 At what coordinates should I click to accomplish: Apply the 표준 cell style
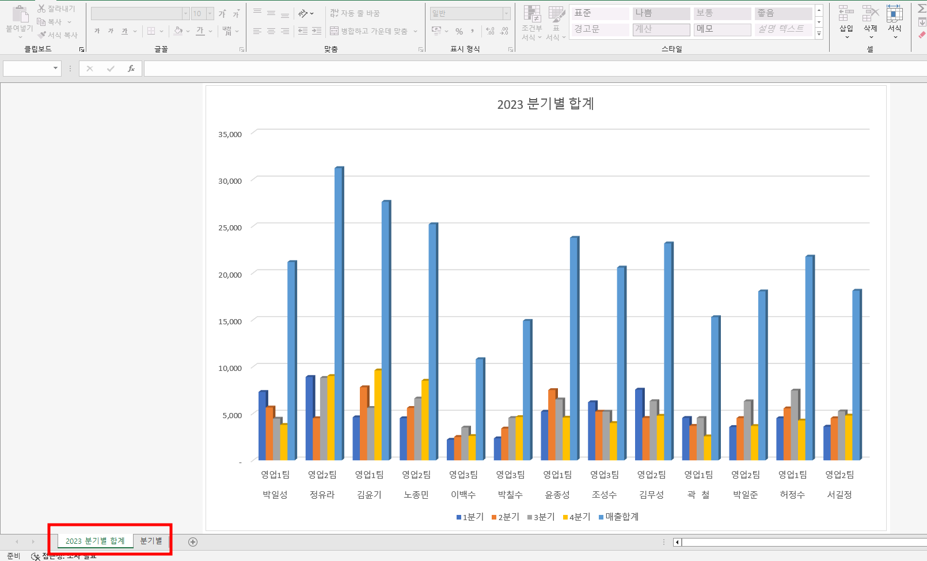pos(599,13)
